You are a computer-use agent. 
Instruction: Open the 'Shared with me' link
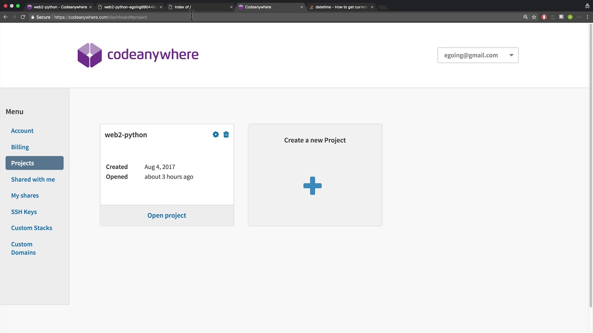click(x=33, y=179)
